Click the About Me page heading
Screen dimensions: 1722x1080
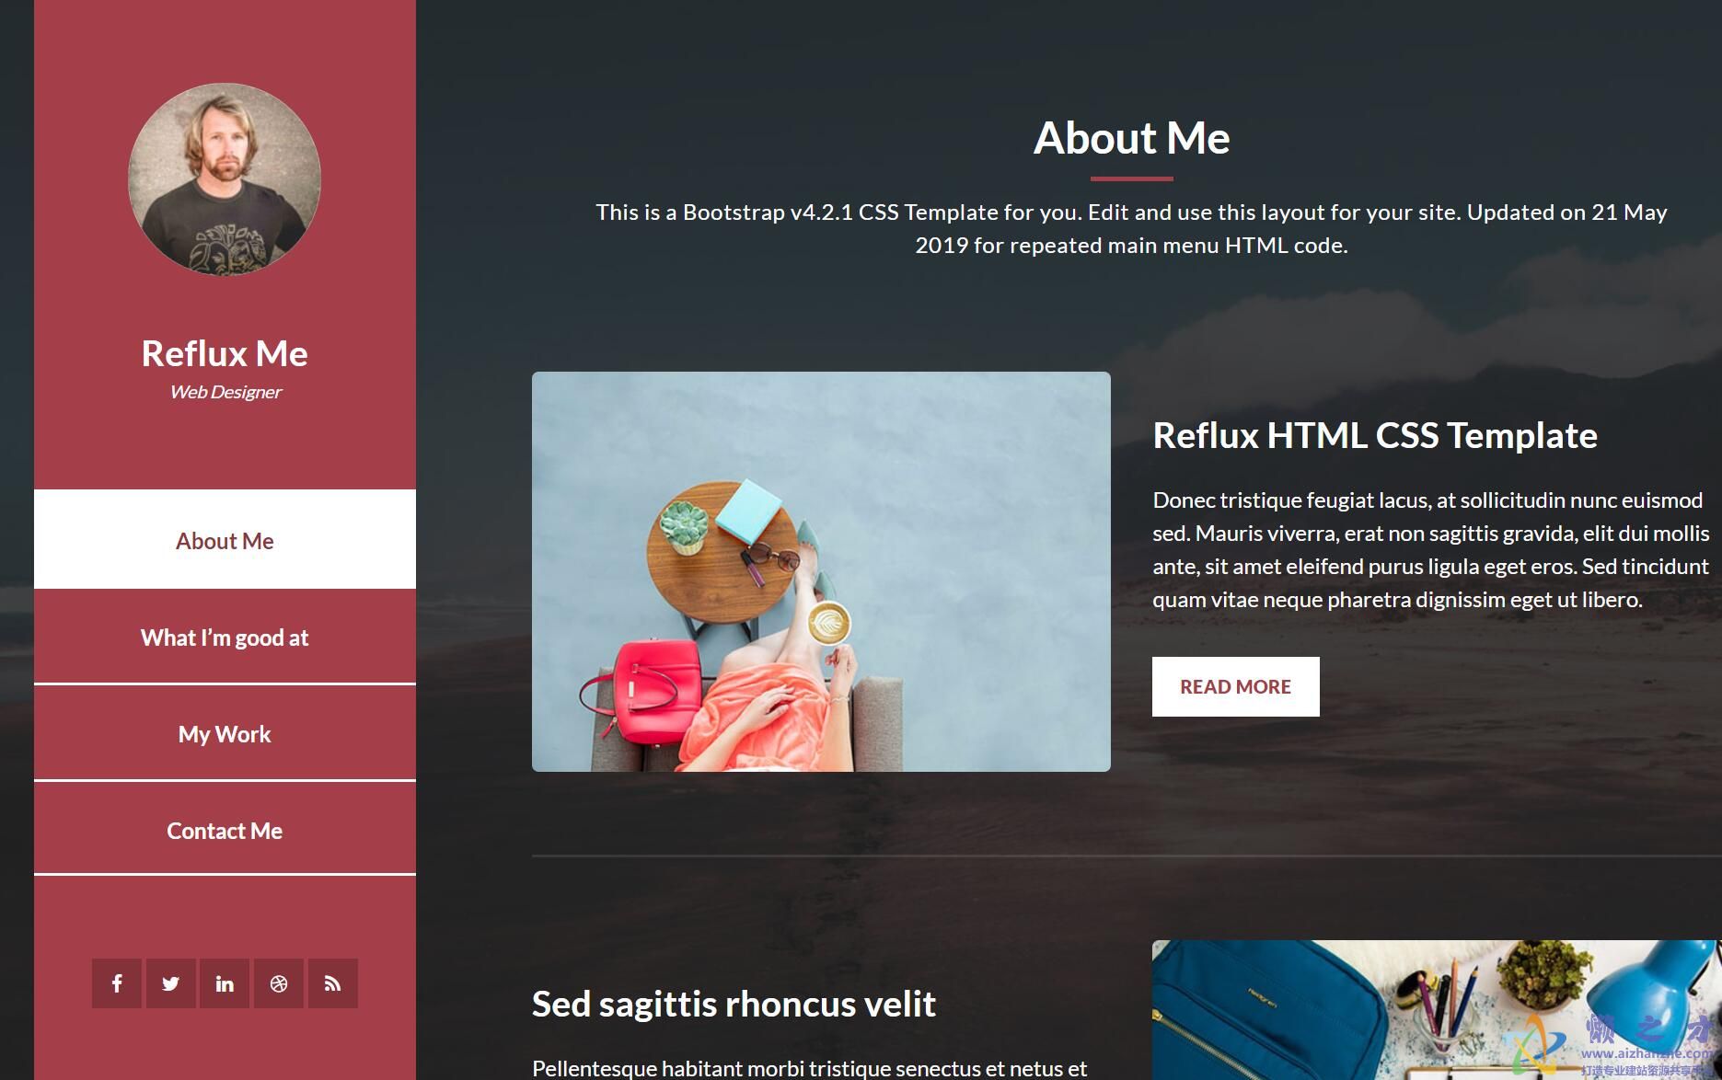(x=1131, y=138)
